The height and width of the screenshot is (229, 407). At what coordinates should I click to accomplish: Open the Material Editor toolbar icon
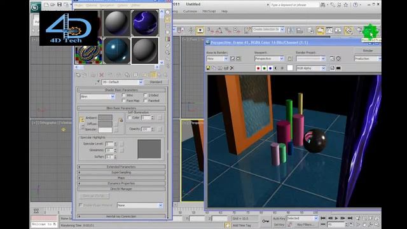point(349,31)
